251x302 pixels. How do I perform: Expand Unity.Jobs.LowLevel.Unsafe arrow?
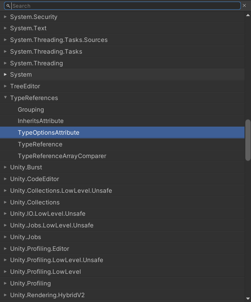coord(5,225)
